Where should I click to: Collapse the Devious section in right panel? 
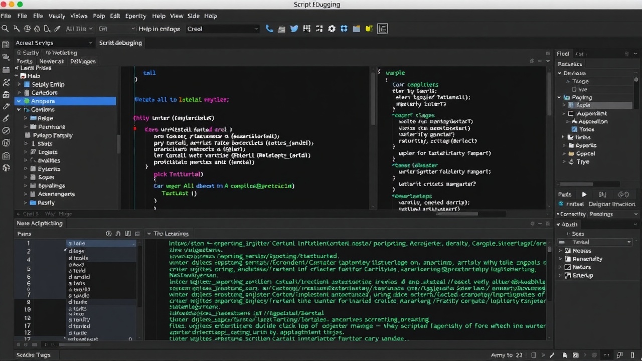pyautogui.click(x=560, y=73)
